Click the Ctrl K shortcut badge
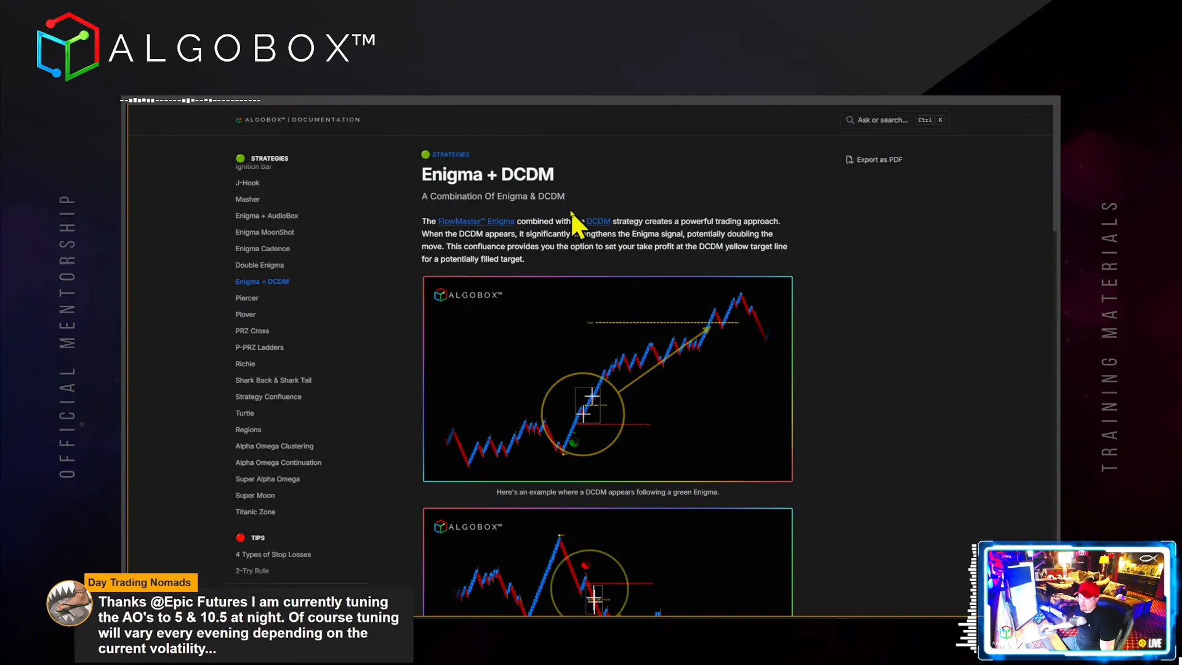1182x665 pixels. click(930, 120)
